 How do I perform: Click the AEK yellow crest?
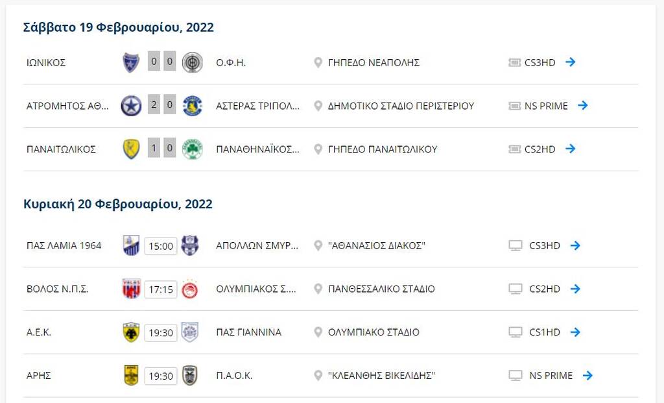point(131,332)
